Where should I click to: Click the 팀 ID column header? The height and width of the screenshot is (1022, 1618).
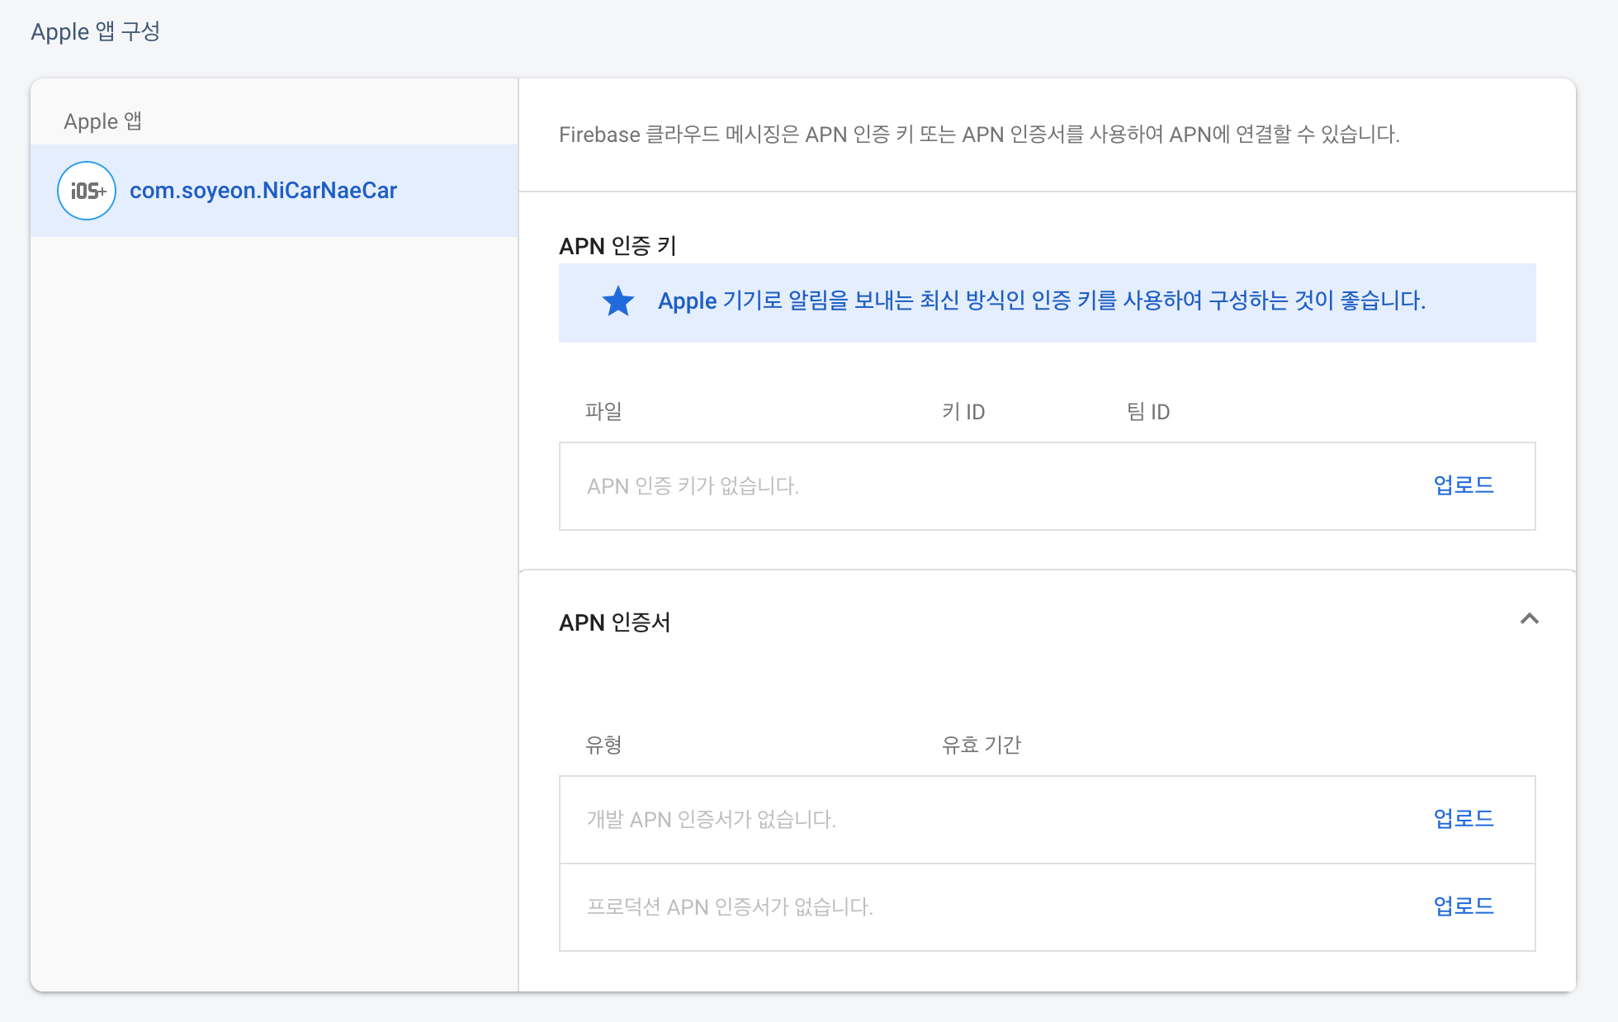click(x=1148, y=411)
